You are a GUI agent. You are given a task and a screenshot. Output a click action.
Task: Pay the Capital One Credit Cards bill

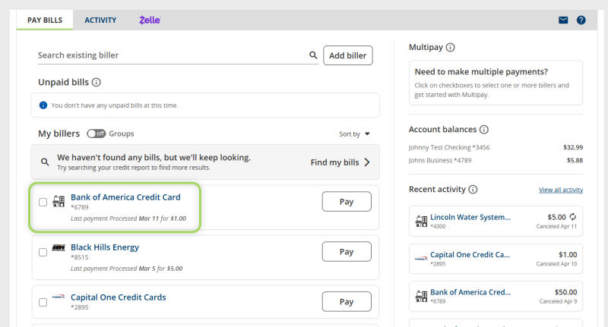[347, 301]
